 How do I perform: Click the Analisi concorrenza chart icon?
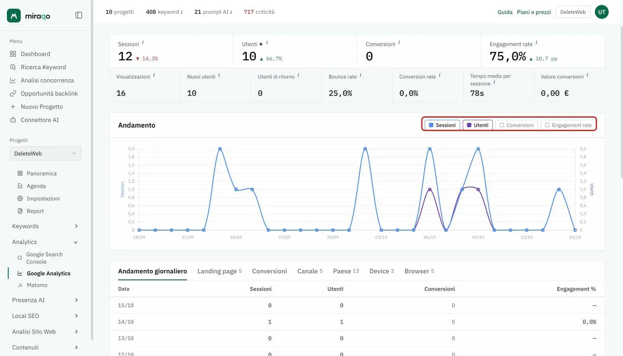click(13, 80)
